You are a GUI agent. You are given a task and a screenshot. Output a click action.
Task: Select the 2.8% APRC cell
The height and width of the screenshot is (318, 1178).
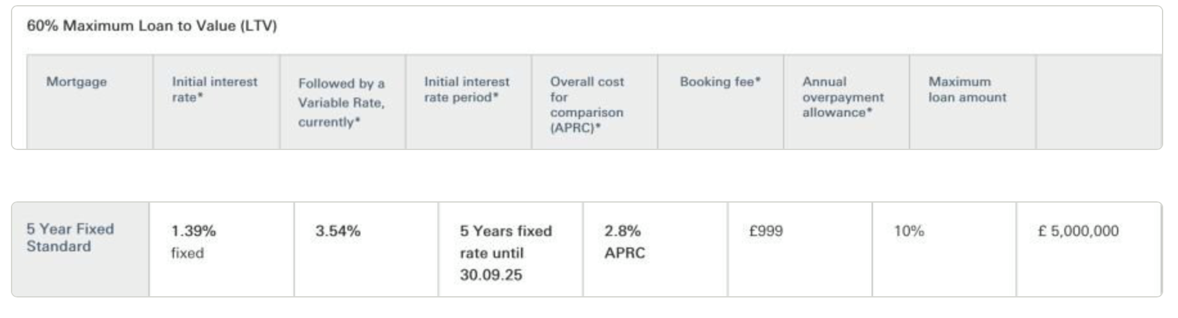655,249
